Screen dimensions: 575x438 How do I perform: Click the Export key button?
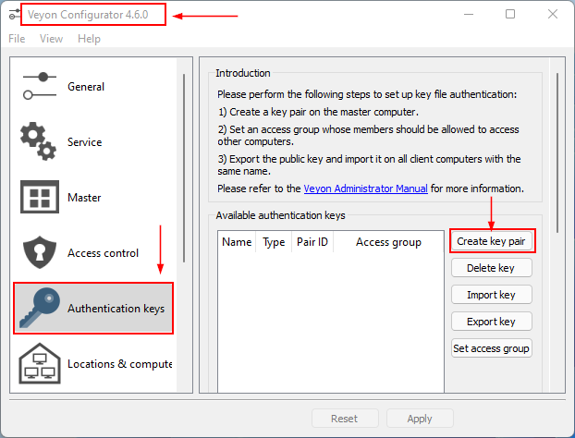pos(492,322)
